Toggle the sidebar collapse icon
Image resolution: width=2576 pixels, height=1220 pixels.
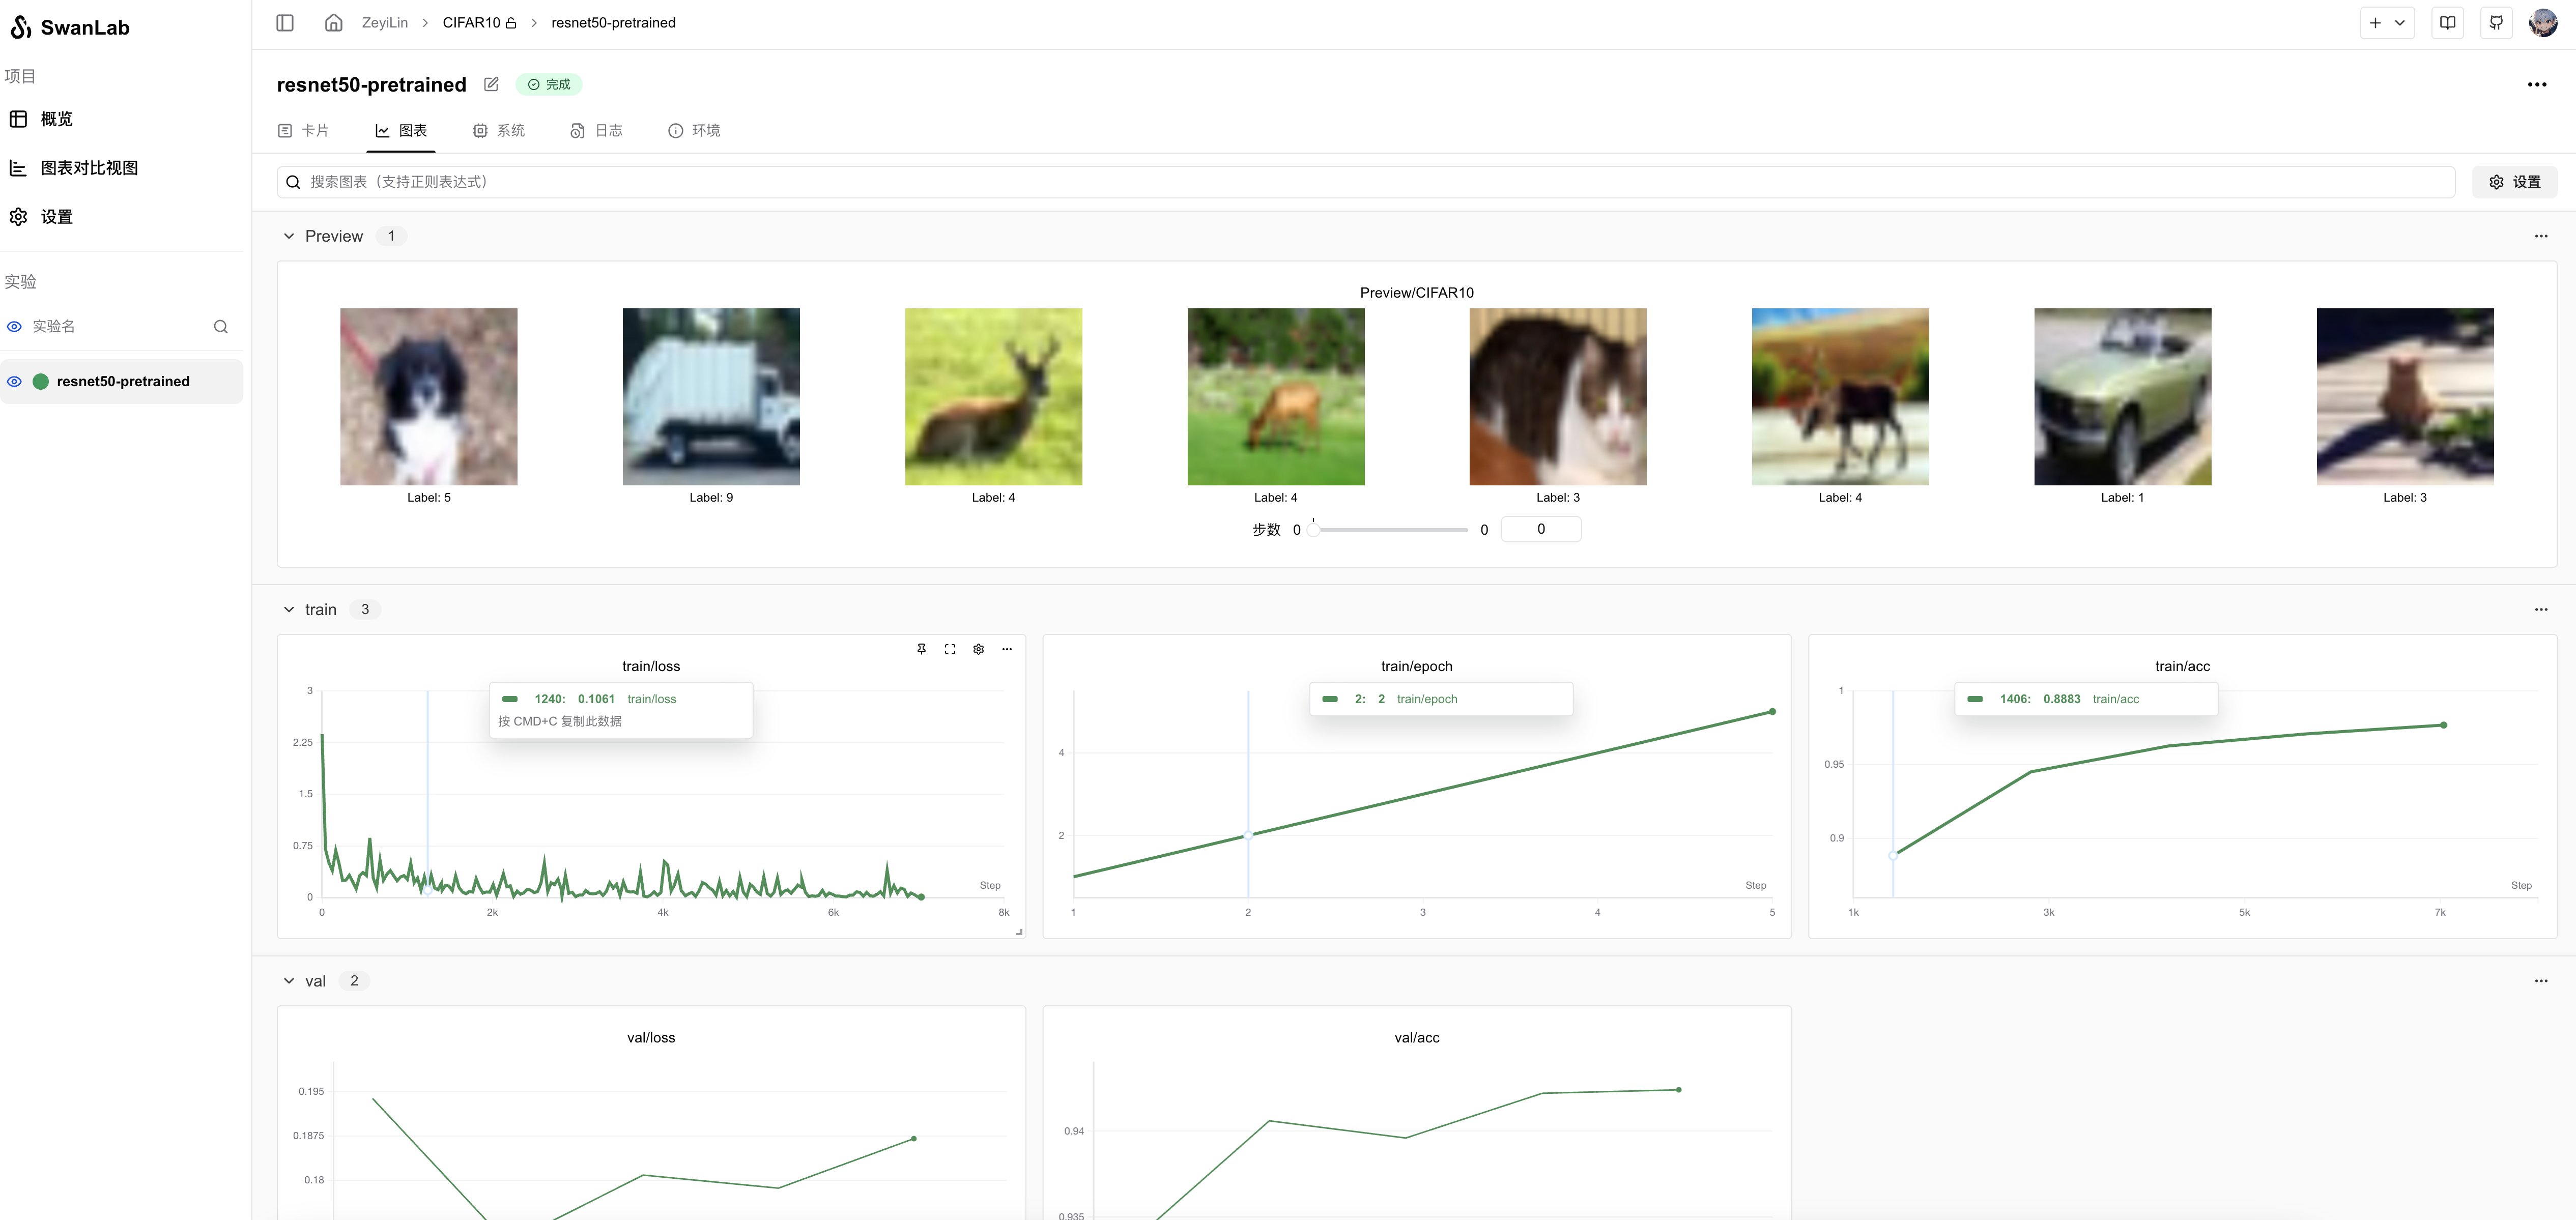[285, 23]
